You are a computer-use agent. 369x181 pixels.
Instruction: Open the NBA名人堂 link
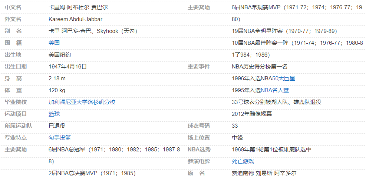click(x=275, y=90)
